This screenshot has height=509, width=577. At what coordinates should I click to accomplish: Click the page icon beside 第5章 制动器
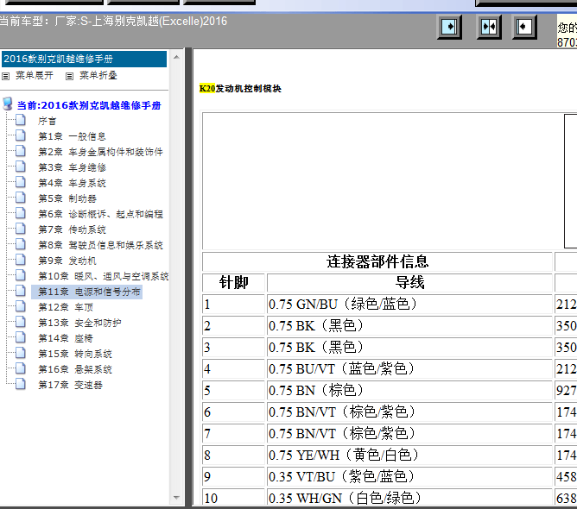pyautogui.click(x=20, y=198)
